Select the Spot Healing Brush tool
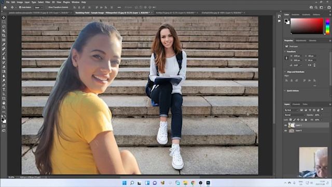 4,49
